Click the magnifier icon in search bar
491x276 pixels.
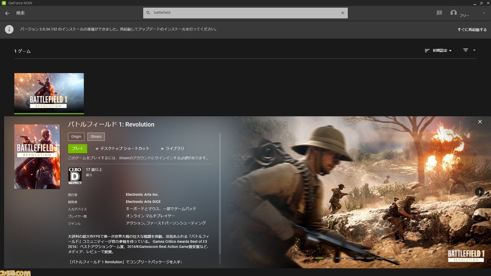(x=148, y=13)
